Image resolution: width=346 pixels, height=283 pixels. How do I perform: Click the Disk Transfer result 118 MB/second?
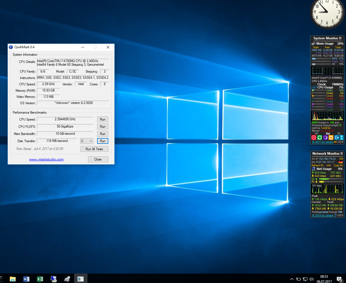point(57,141)
